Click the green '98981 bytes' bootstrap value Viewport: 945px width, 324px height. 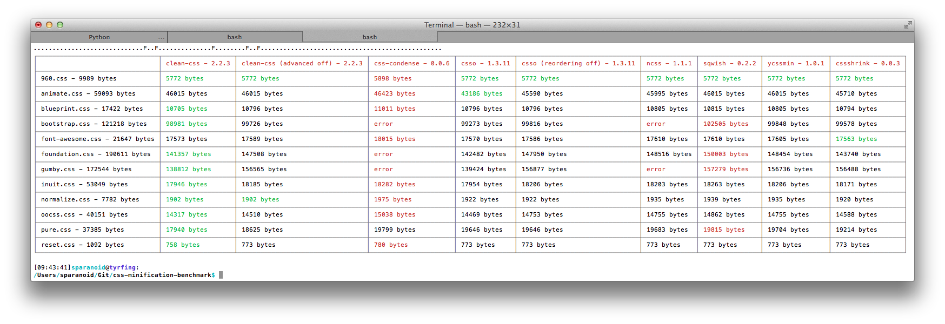click(187, 124)
